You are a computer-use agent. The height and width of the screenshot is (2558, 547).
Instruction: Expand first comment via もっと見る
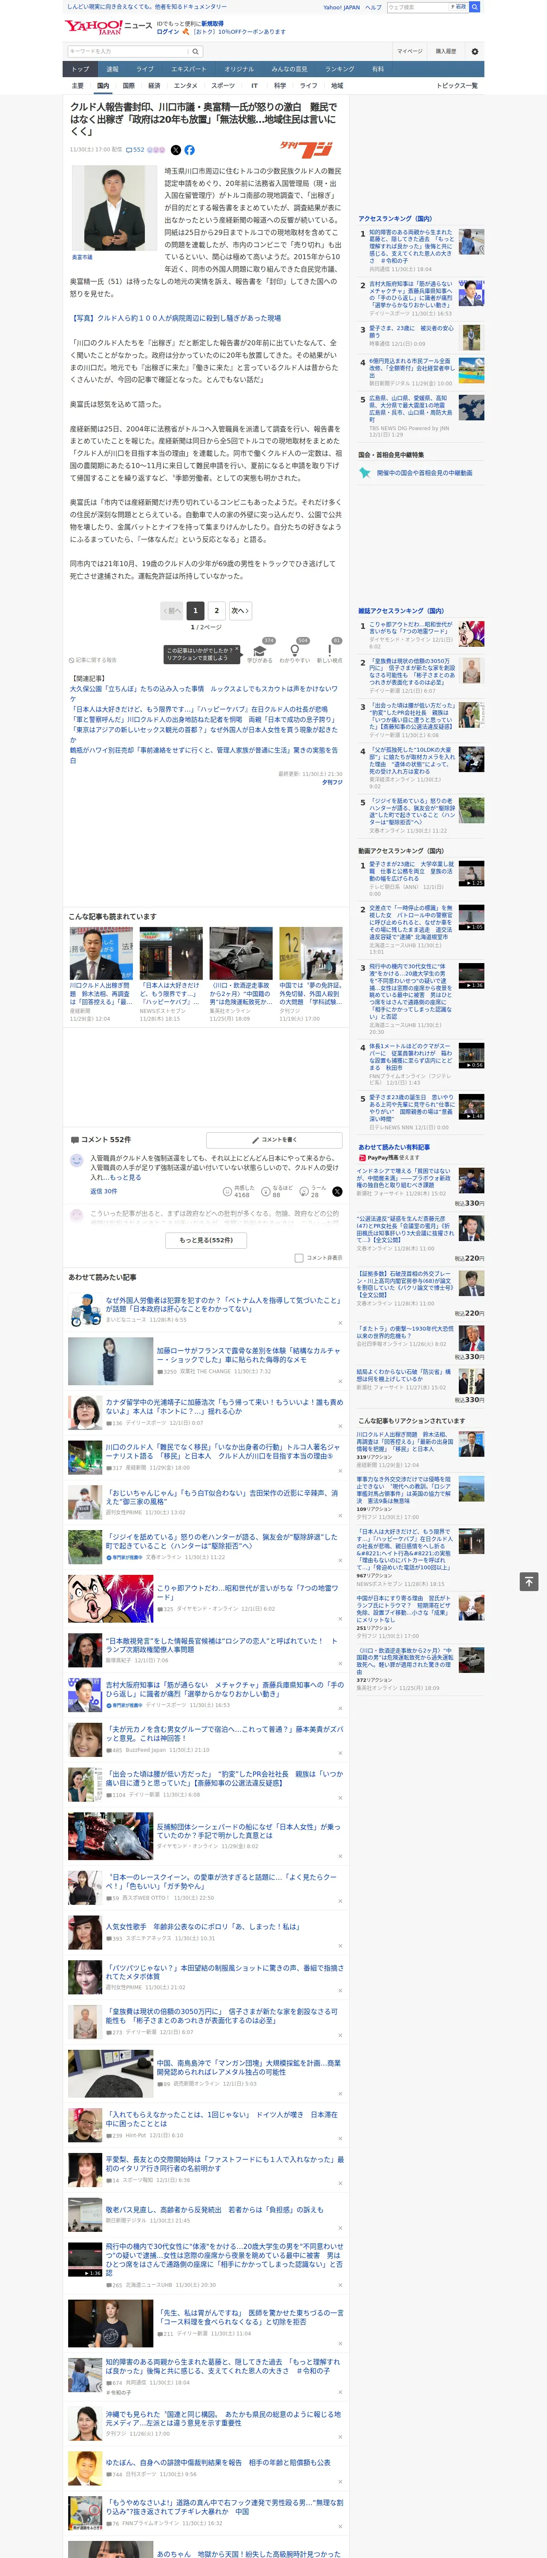[125, 1177]
